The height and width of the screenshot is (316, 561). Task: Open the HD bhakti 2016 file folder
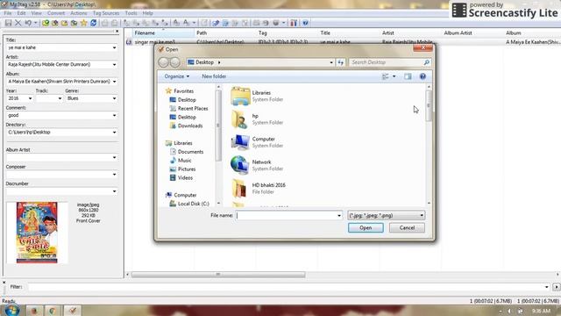[240, 189]
